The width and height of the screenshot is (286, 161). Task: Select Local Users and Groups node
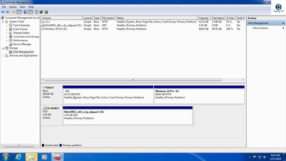[x=26, y=37]
